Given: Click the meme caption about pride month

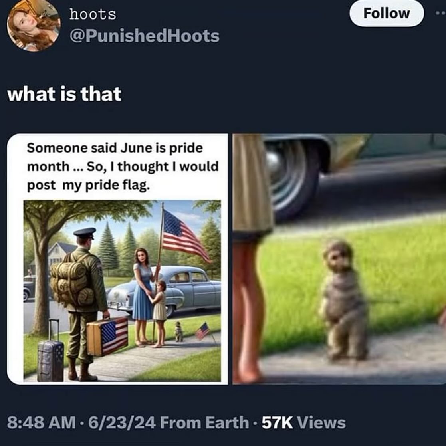Looking at the screenshot, I should pos(123,167).
